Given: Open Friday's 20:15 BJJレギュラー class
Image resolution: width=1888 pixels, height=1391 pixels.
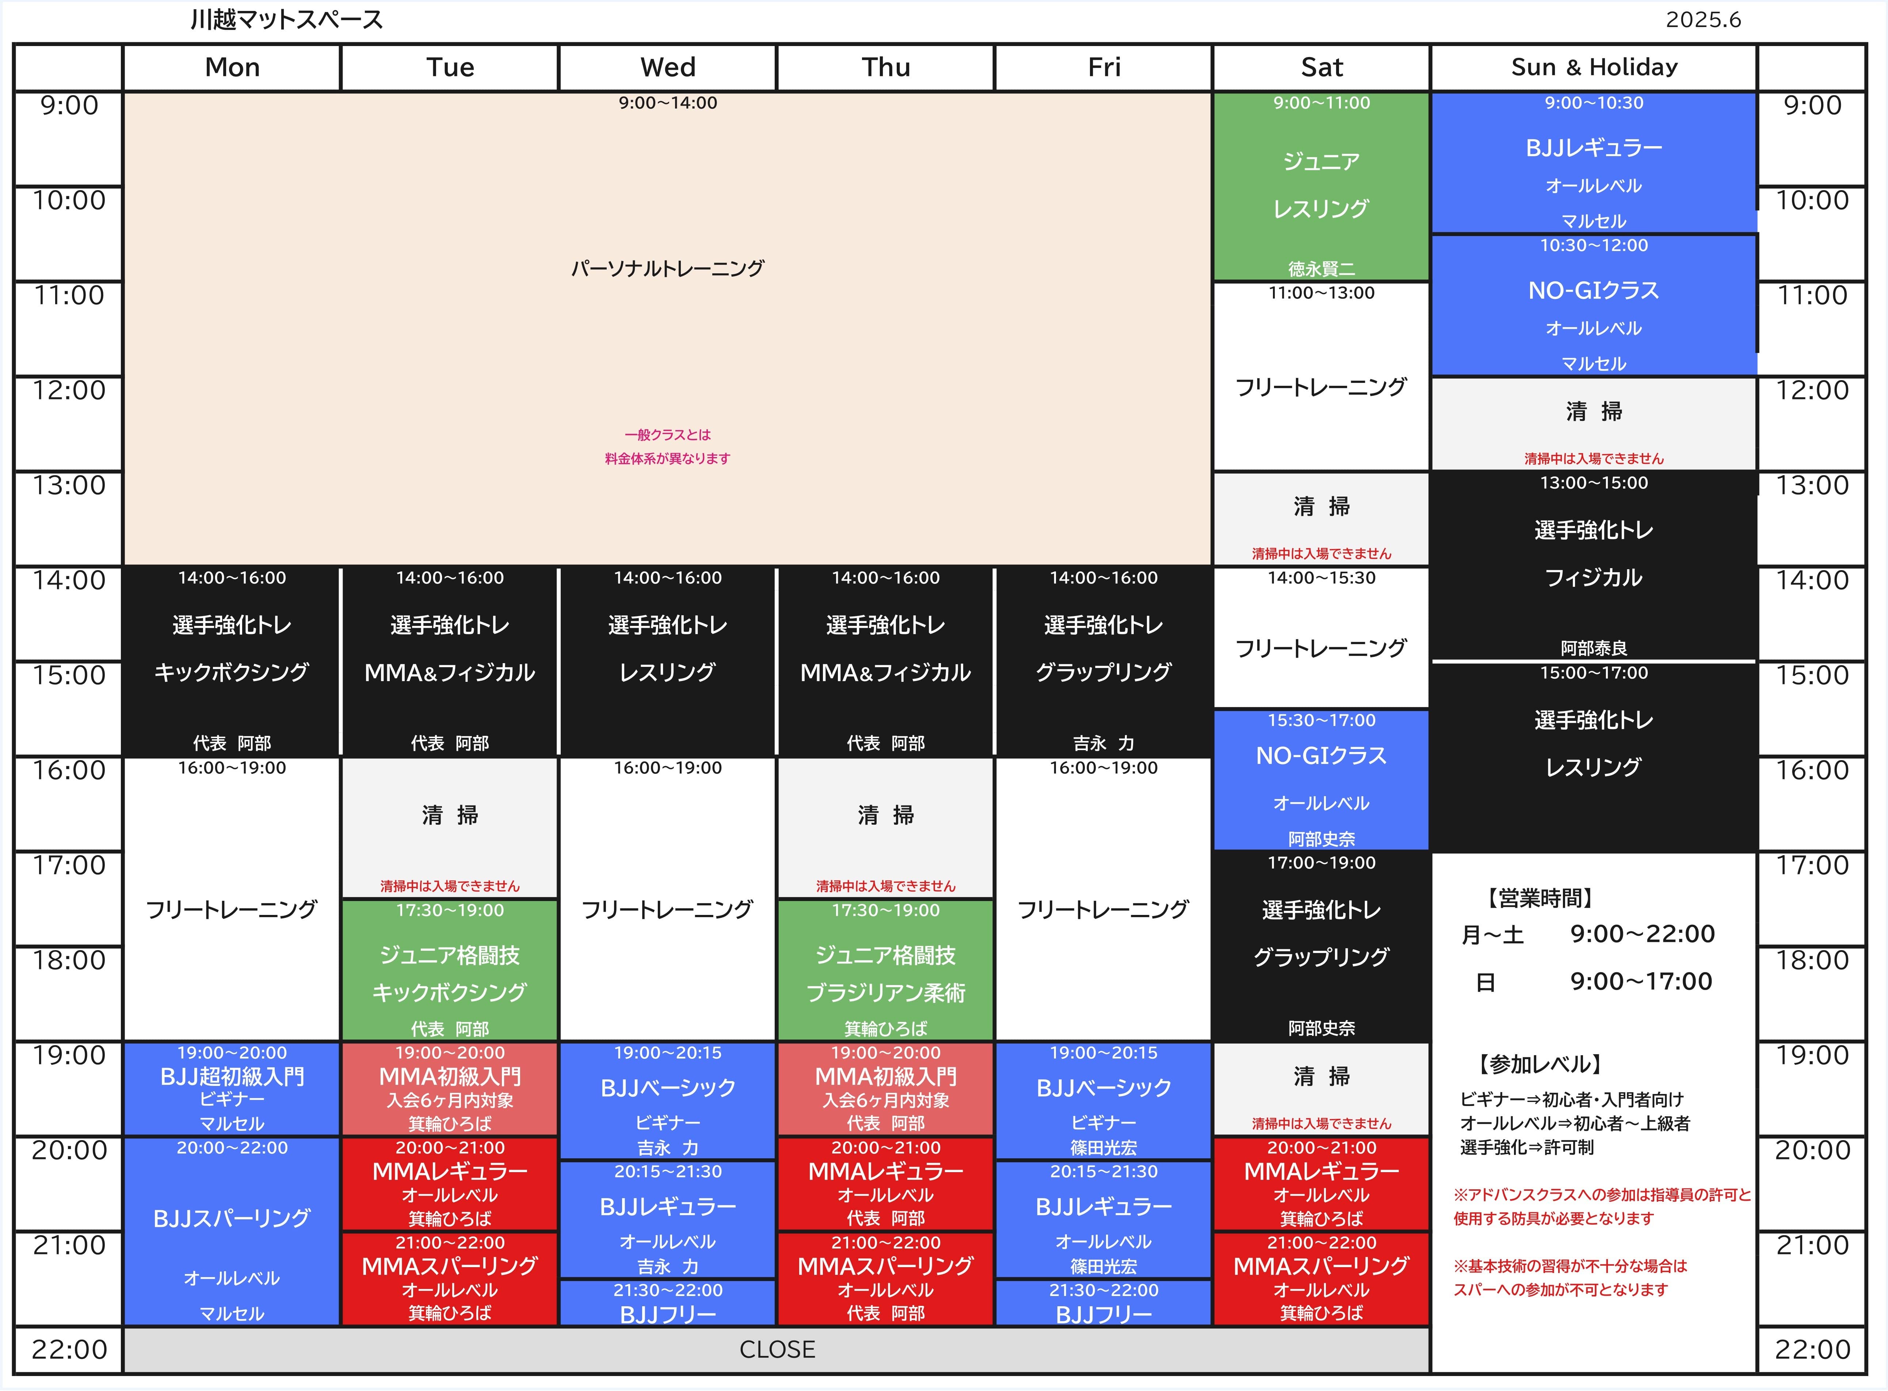Looking at the screenshot, I should click(x=1103, y=1219).
